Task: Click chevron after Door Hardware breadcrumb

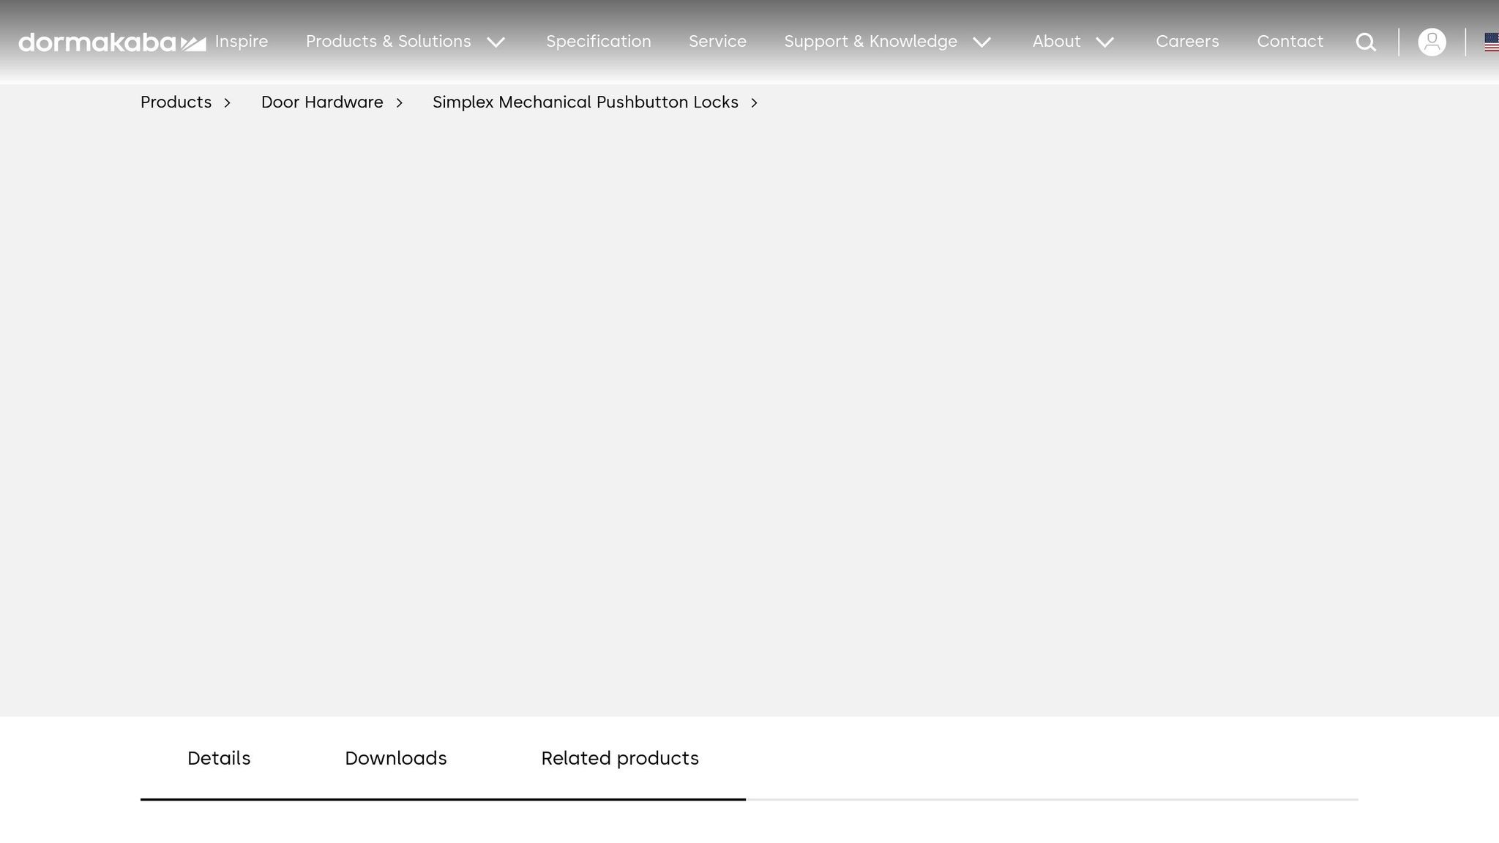Action: pos(399,103)
